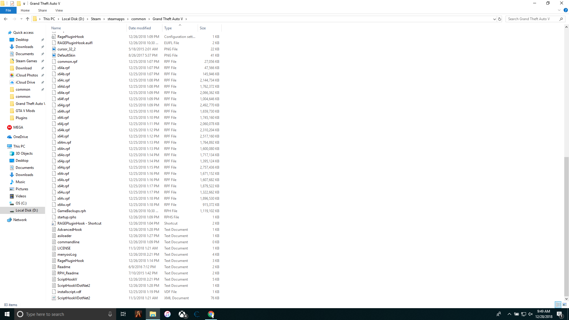Refresh the folder with the refresh icon
The height and width of the screenshot is (320, 569).
point(500,19)
